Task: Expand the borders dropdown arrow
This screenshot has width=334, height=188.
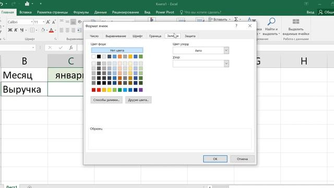Action: pos(37,30)
